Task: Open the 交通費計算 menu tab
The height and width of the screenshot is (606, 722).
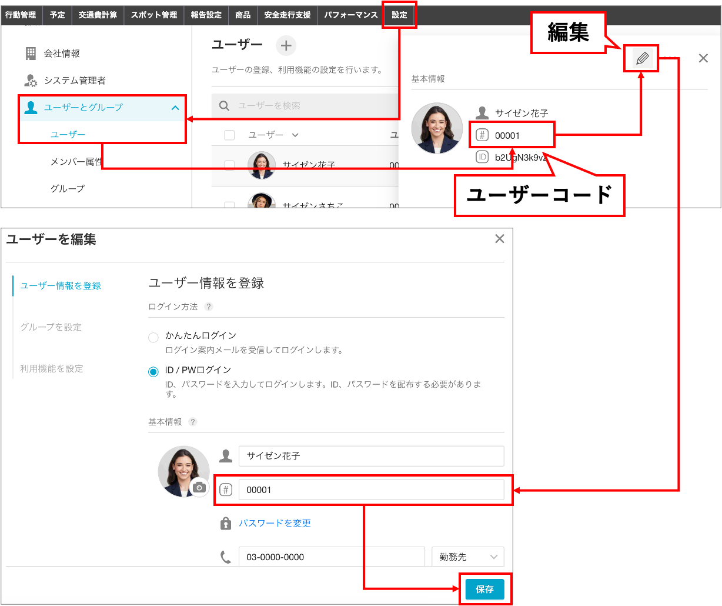Action: tap(98, 15)
